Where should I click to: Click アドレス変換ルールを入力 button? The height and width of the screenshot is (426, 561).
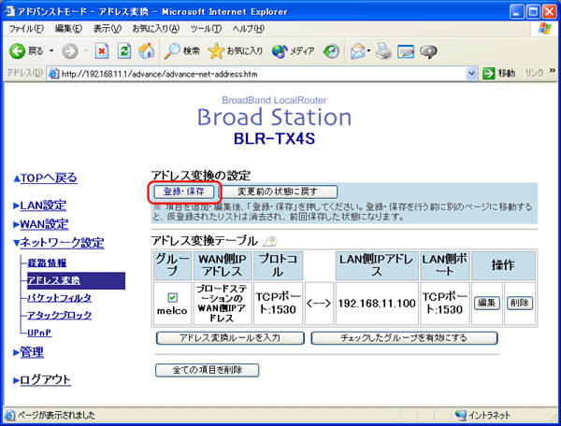[230, 338]
